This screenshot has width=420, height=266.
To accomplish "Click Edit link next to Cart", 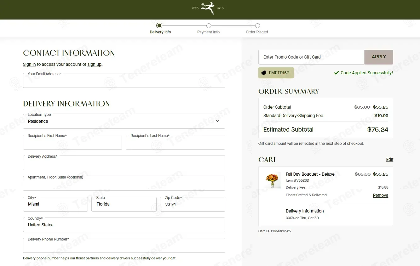I will pyautogui.click(x=389, y=159).
